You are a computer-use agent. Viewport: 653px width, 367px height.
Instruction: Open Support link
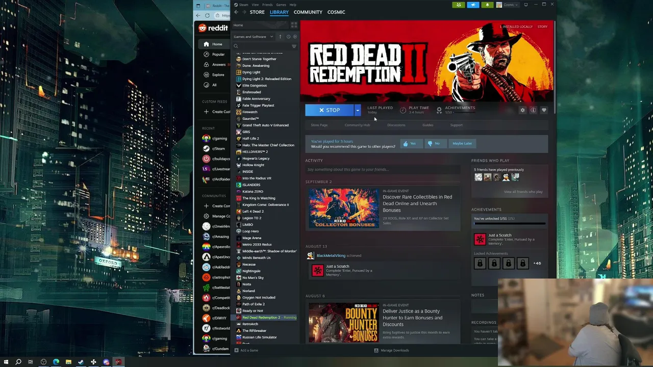pyautogui.click(x=456, y=125)
